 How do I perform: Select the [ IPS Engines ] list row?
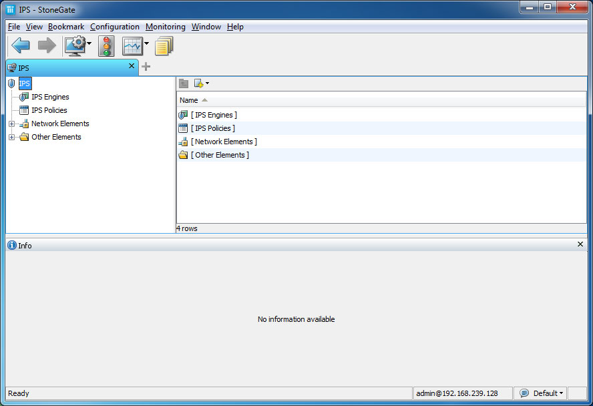pyautogui.click(x=381, y=115)
